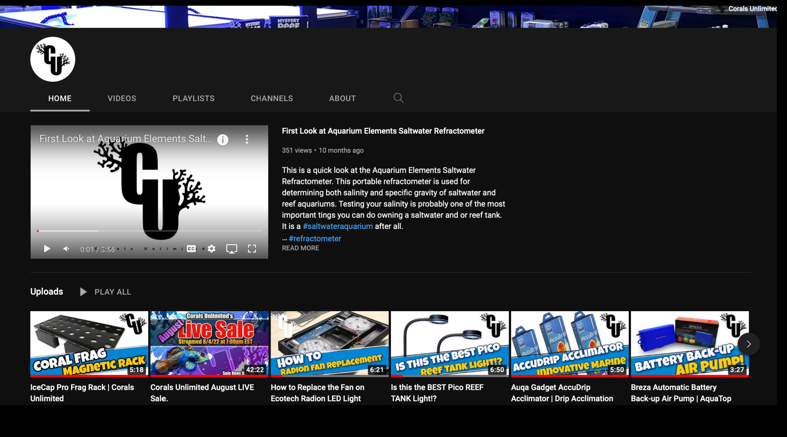This screenshot has width=787, height=437.
Task: Open the Playlists tab
Action: tap(193, 98)
